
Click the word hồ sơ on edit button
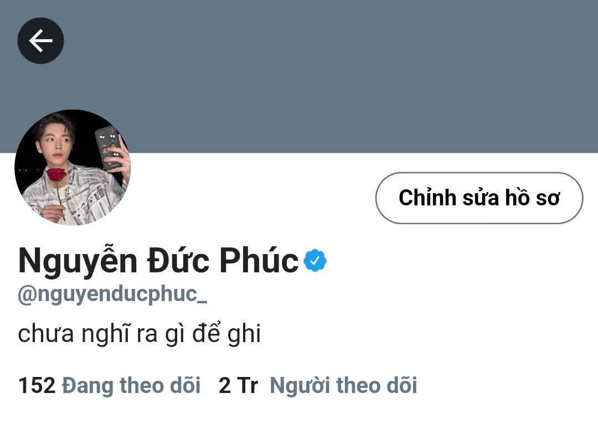(x=533, y=198)
